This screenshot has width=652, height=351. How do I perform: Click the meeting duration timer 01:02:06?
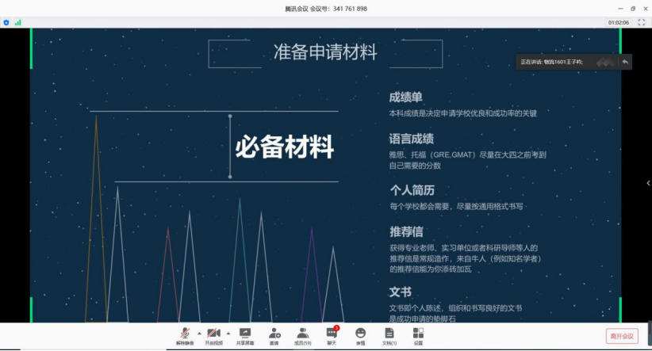coord(619,22)
